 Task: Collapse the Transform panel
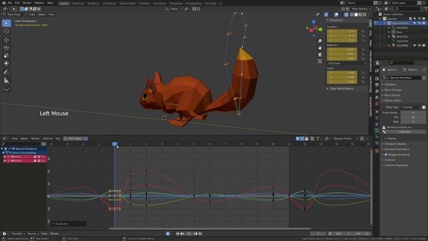336,20
